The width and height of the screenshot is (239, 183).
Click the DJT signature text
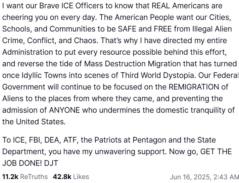(x=51, y=163)
